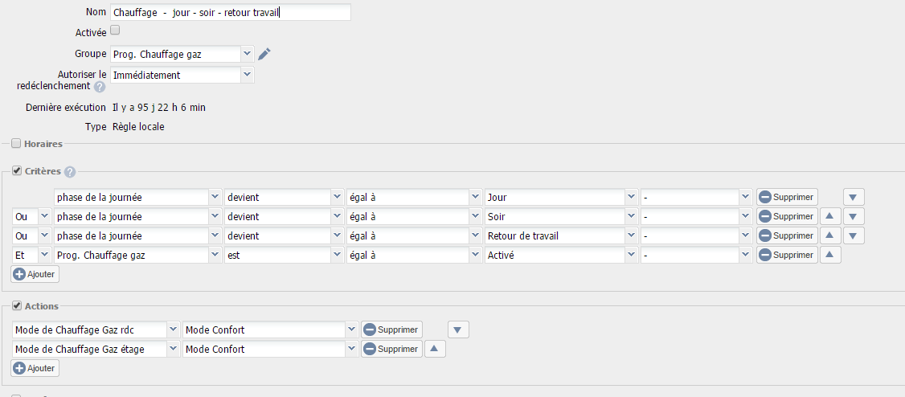The height and width of the screenshot is (397, 905).
Task: Open the Retour de travail value dropdown
Action: [561, 235]
